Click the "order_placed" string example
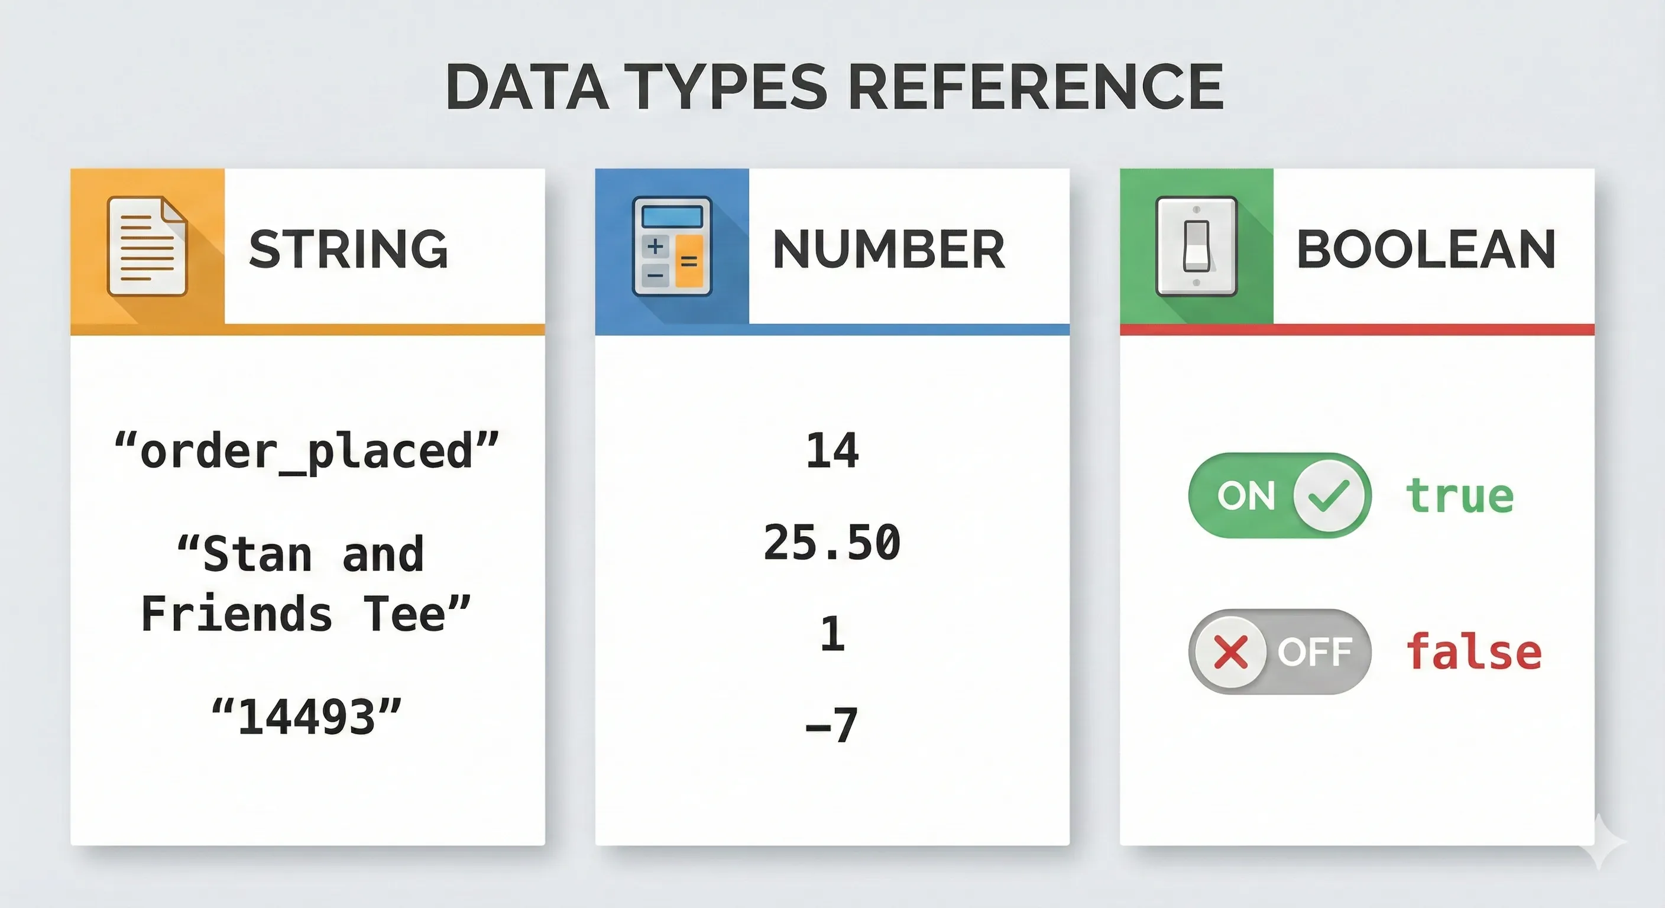Screen dimensions: 1665x908 (306, 451)
